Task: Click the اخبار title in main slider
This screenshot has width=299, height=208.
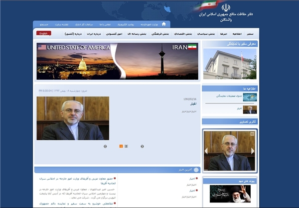Action: 193,104
